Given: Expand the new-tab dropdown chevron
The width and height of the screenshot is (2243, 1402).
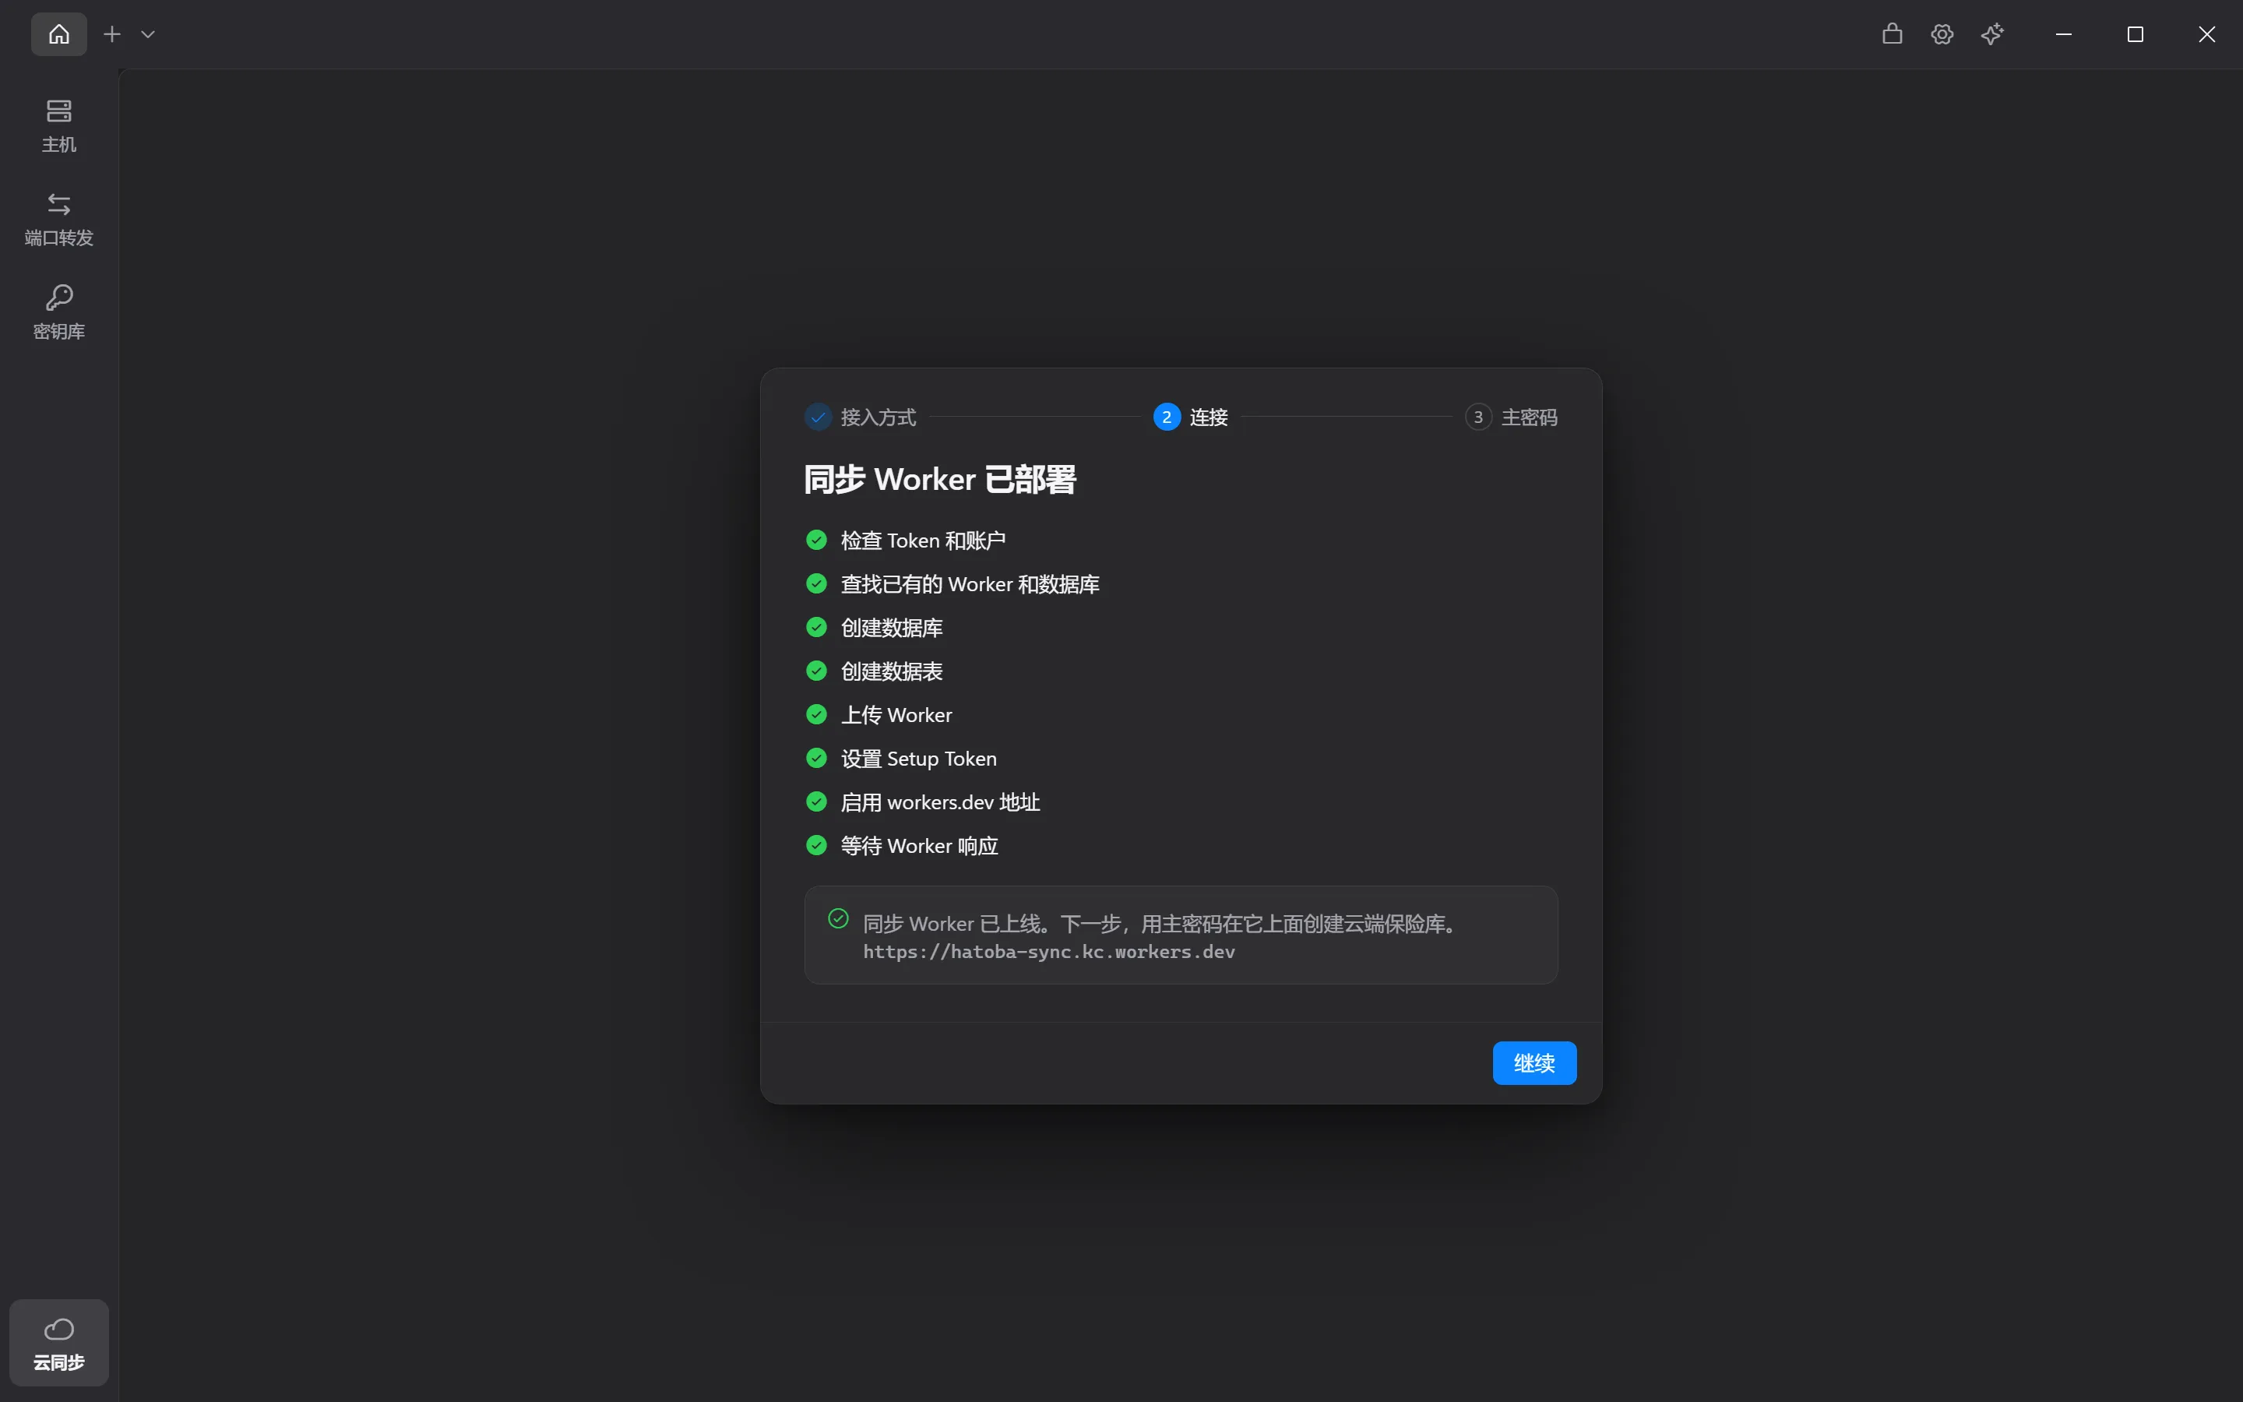Looking at the screenshot, I should [x=147, y=34].
